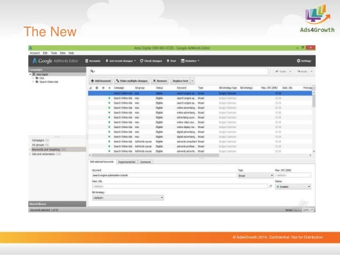Click the AdWords app icon in title bar
The width and height of the screenshot is (340, 255).
(x=30, y=48)
